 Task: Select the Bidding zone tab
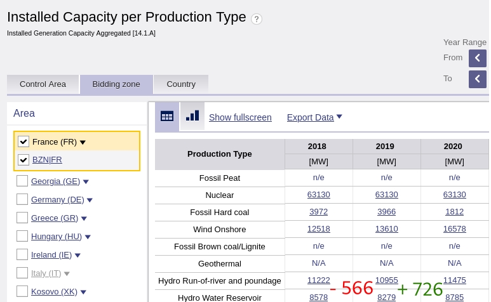(116, 84)
